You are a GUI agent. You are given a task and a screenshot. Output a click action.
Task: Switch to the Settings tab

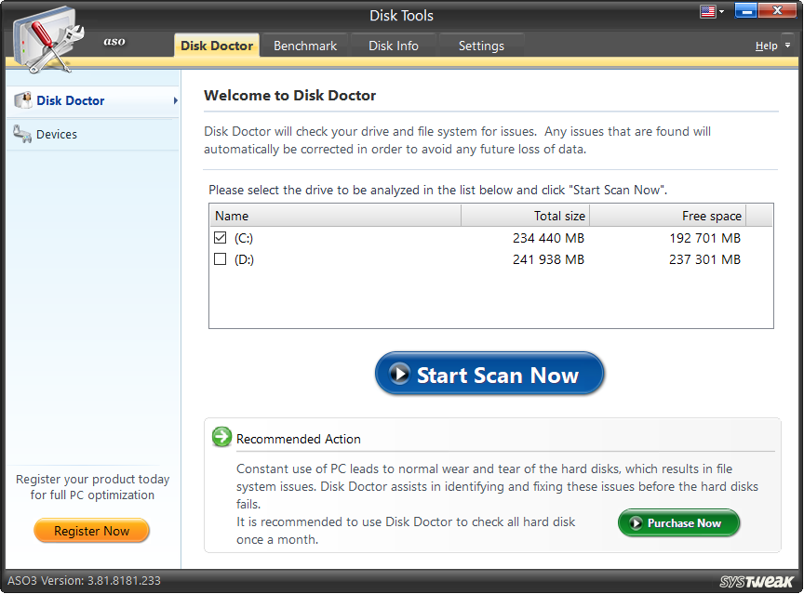pyautogui.click(x=481, y=45)
